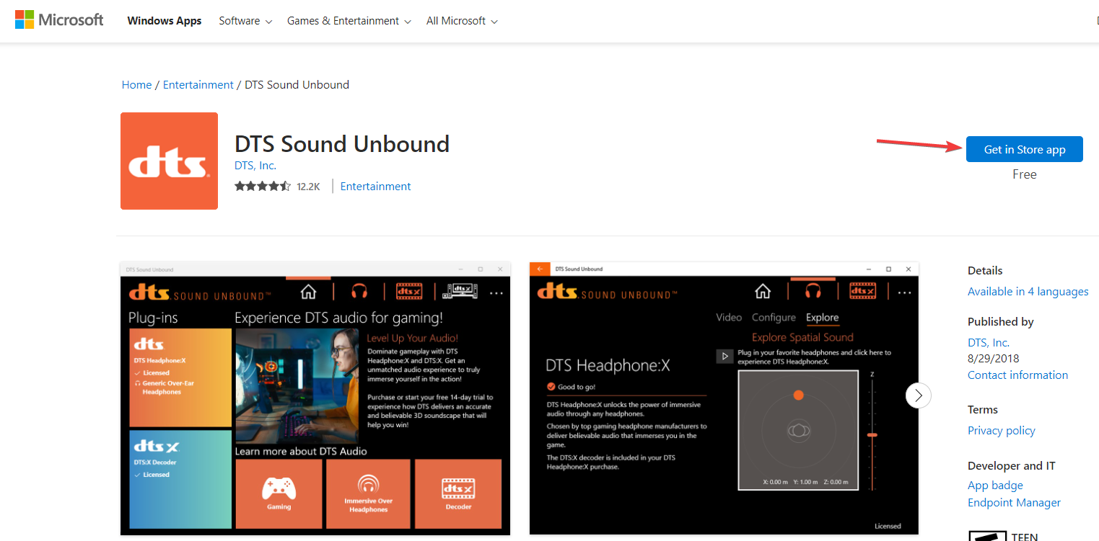Image resolution: width=1099 pixels, height=541 pixels.
Task: Click headphones icon in second screenshot
Action: 813,291
